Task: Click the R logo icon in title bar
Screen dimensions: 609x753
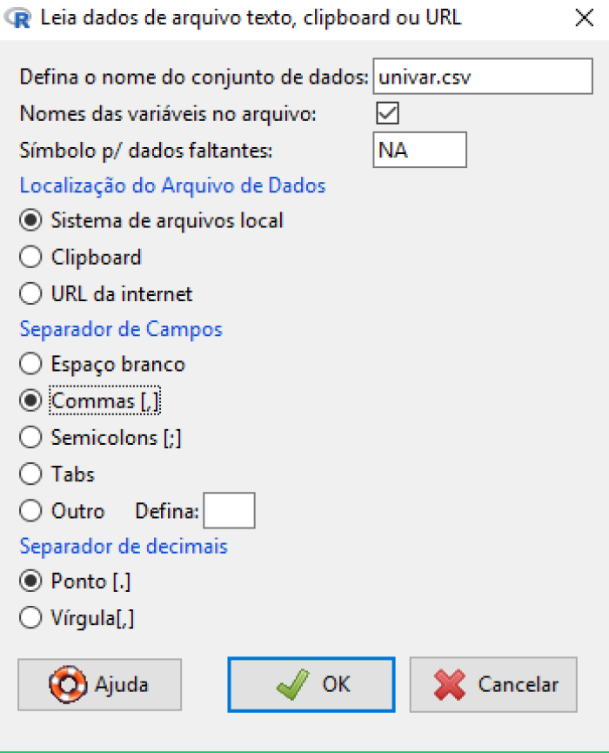Action: 17,18
